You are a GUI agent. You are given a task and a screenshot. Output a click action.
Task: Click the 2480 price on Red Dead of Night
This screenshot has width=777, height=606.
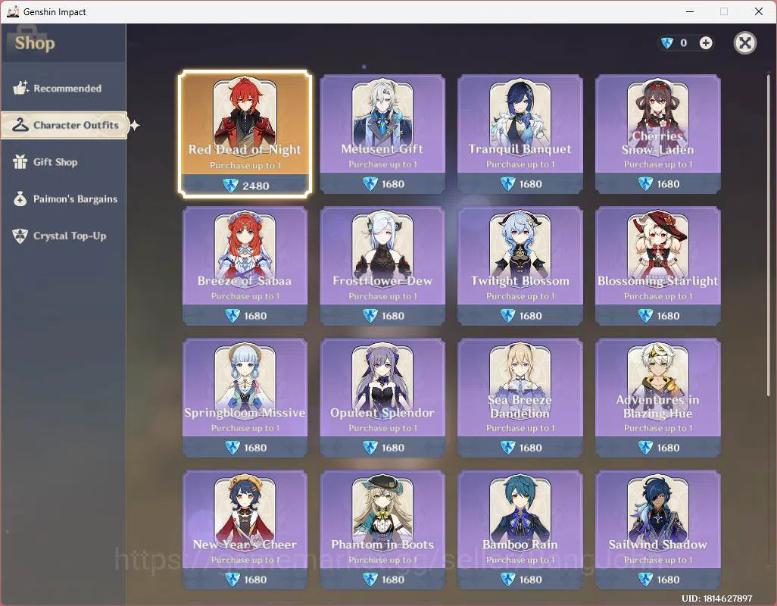click(256, 186)
